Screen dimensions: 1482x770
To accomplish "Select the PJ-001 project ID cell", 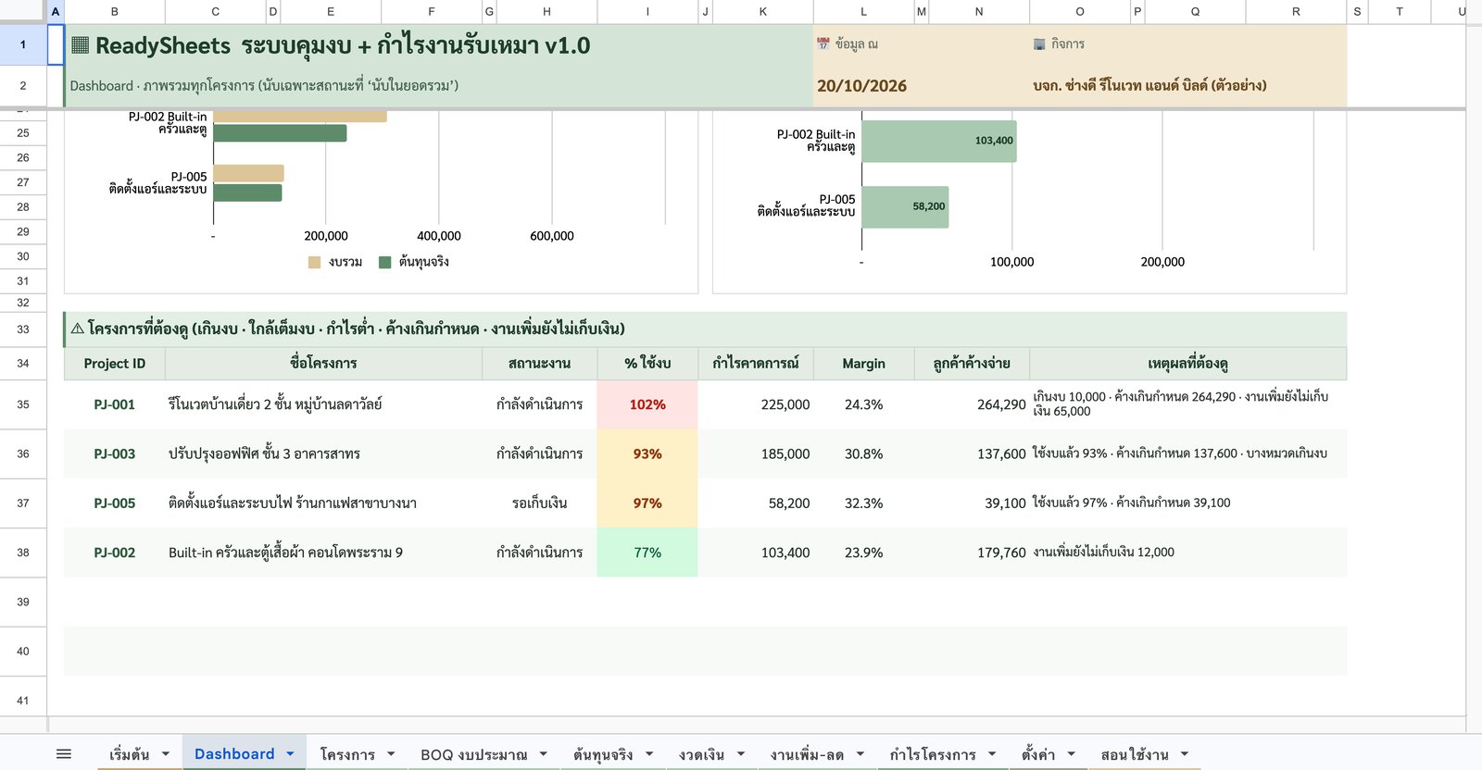I will pos(115,404).
